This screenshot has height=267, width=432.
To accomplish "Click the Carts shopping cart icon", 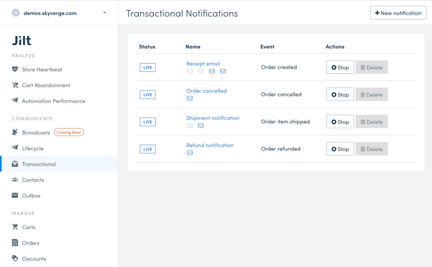I will [15, 227].
